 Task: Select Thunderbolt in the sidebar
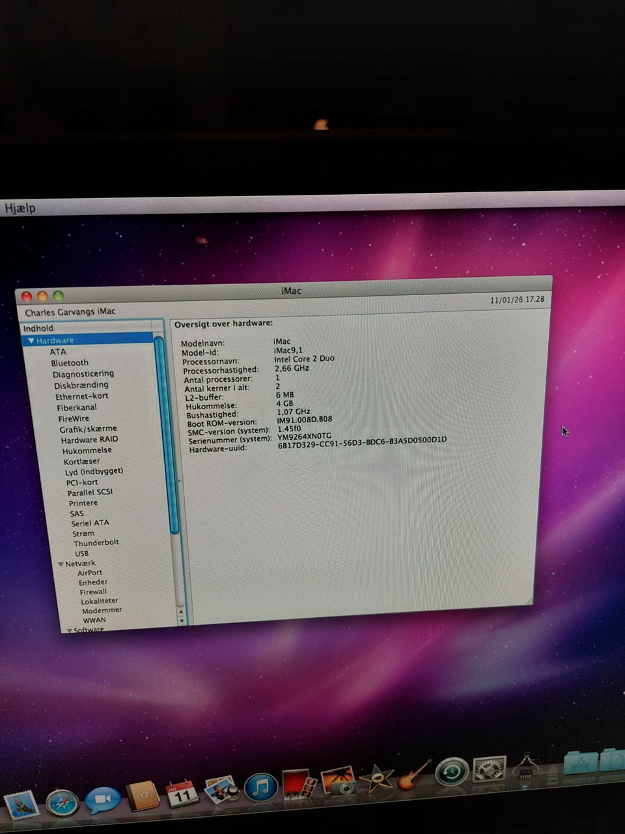tap(96, 543)
